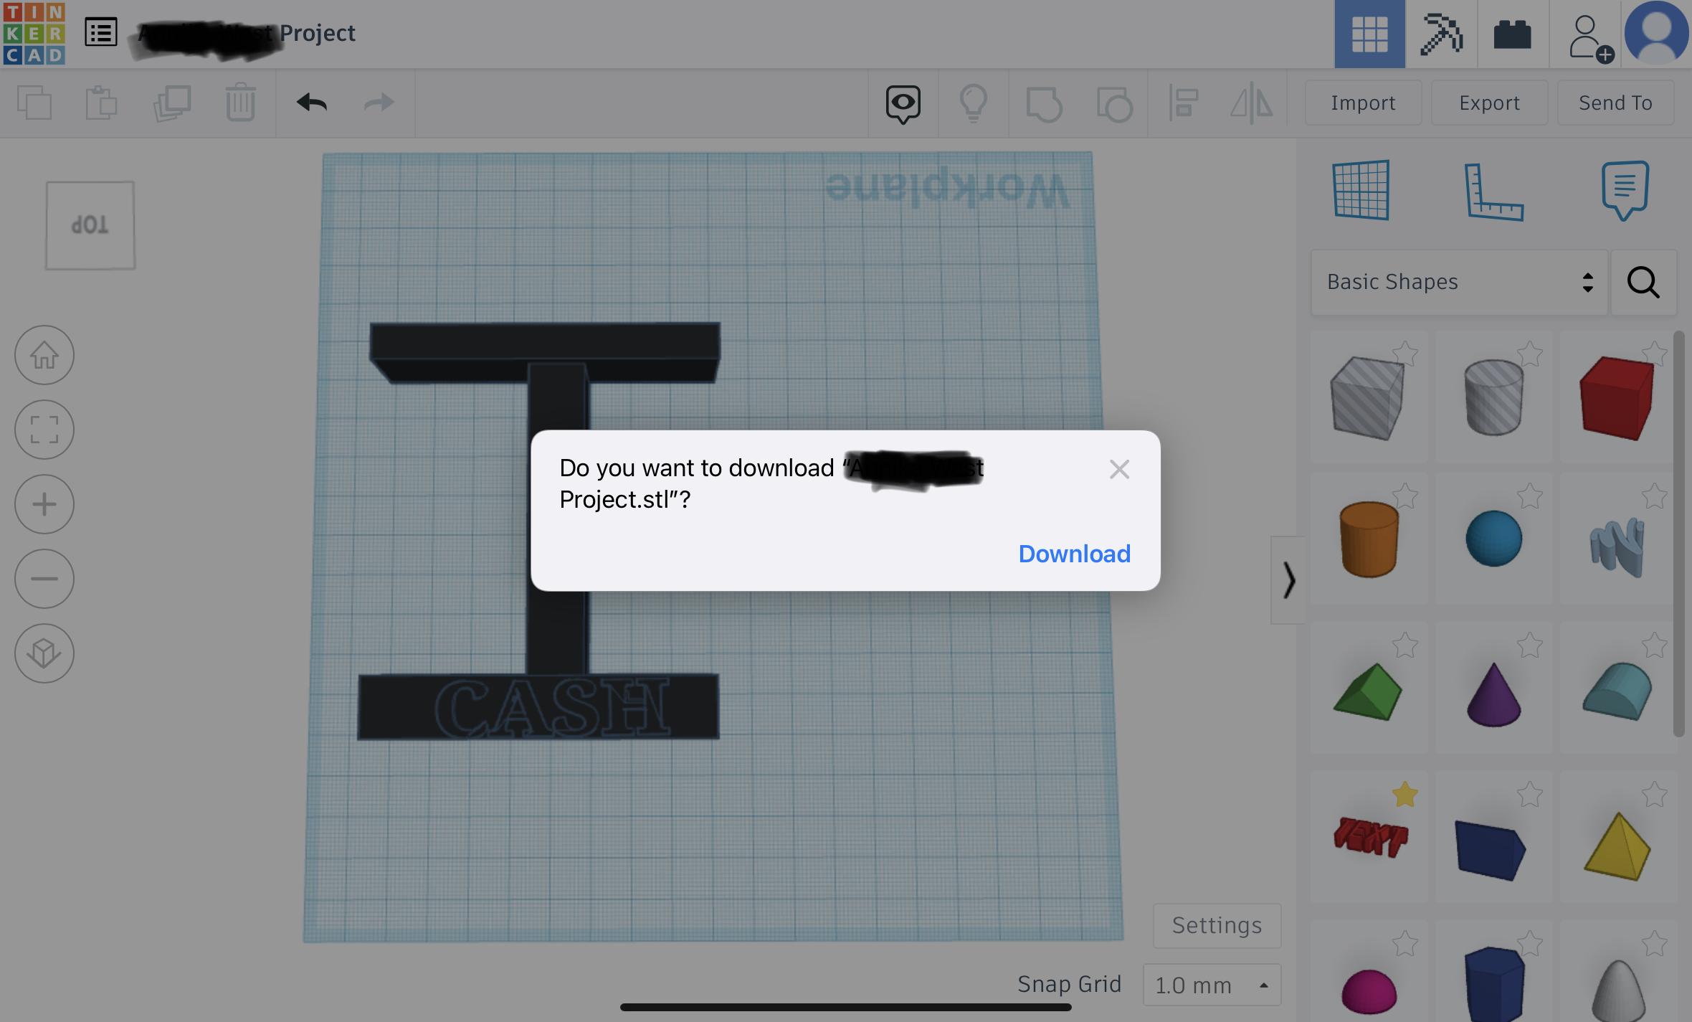Open the Snap Grid 1.0 mm dropdown

(1211, 985)
